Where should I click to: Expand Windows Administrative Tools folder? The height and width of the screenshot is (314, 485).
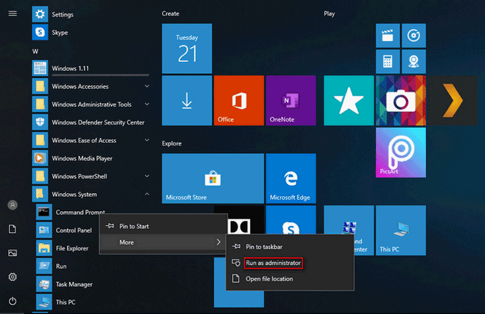pos(90,104)
